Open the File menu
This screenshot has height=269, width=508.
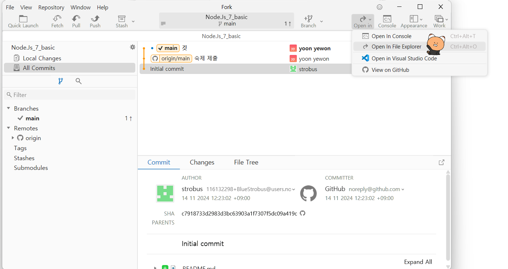(10, 7)
